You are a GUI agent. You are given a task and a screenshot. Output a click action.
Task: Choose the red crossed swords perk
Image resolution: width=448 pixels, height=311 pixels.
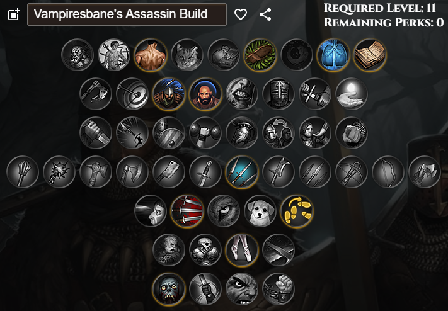(187, 211)
